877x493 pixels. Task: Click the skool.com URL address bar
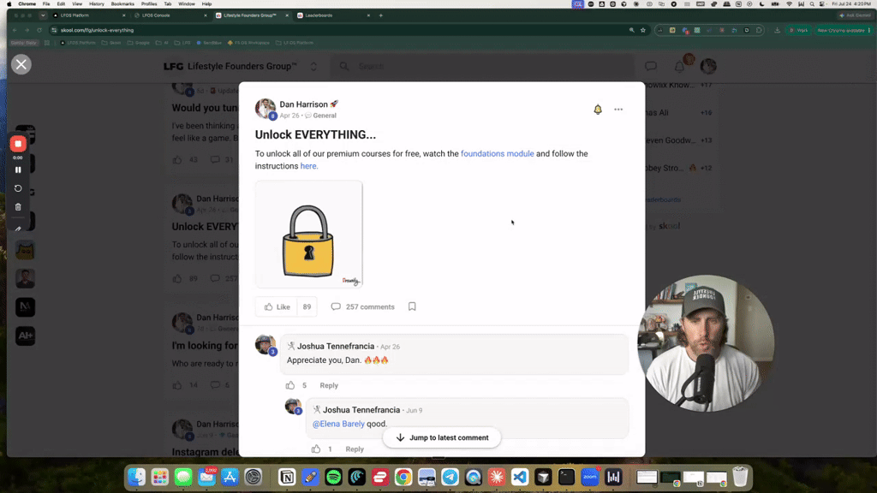336,30
